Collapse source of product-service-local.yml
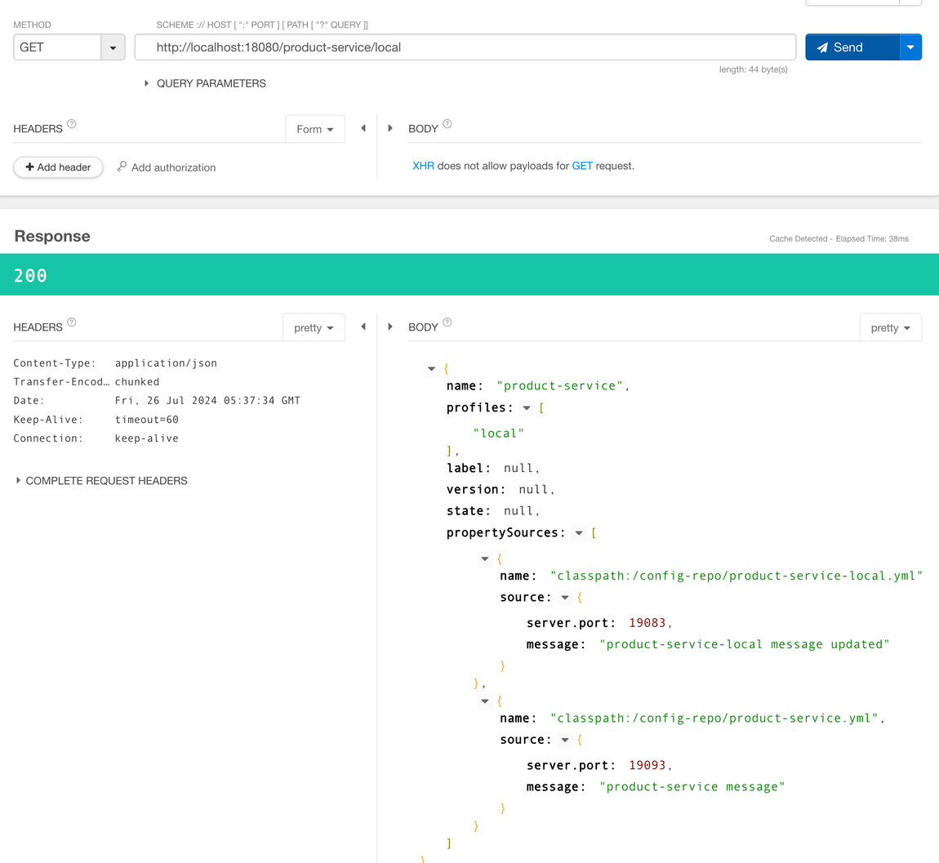 point(565,598)
